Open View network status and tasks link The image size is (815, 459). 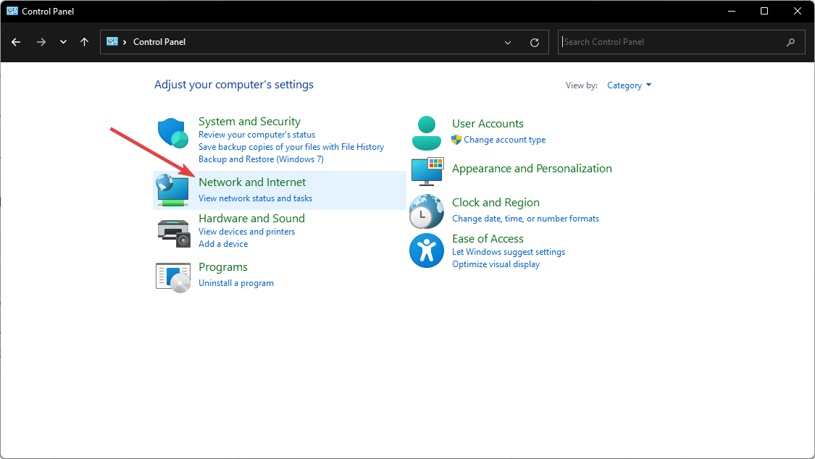pos(256,198)
